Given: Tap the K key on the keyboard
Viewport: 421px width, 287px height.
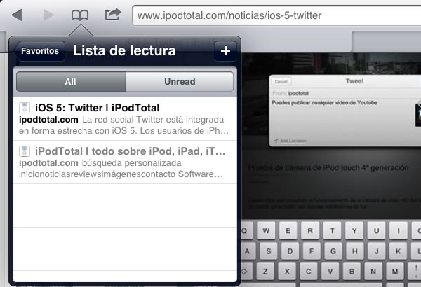Looking at the screenshot, I should 398,251.
